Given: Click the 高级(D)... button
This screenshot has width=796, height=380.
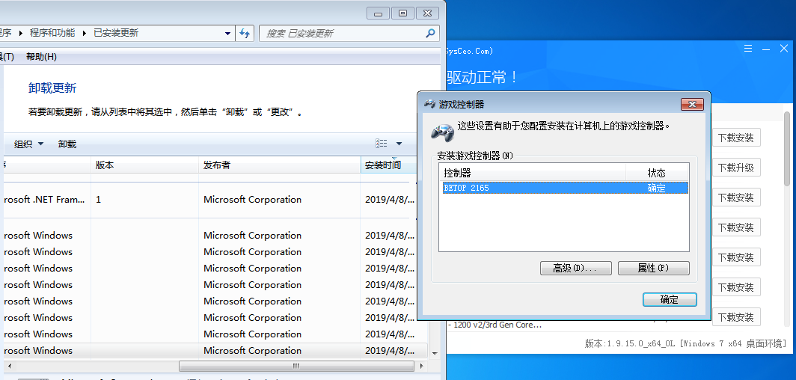Looking at the screenshot, I should [x=576, y=269].
